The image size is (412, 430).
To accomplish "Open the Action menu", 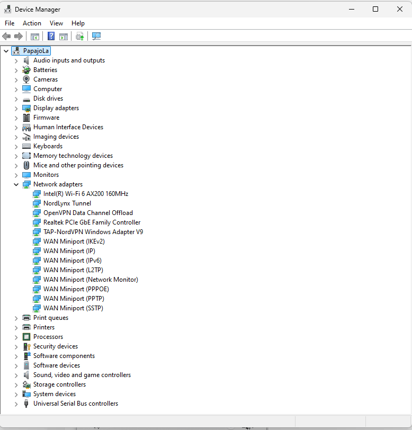I will [x=32, y=23].
